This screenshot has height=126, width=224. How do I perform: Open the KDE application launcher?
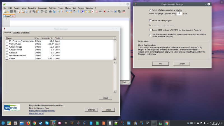3,123
